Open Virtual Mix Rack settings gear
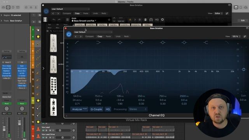 coord(162,19)
